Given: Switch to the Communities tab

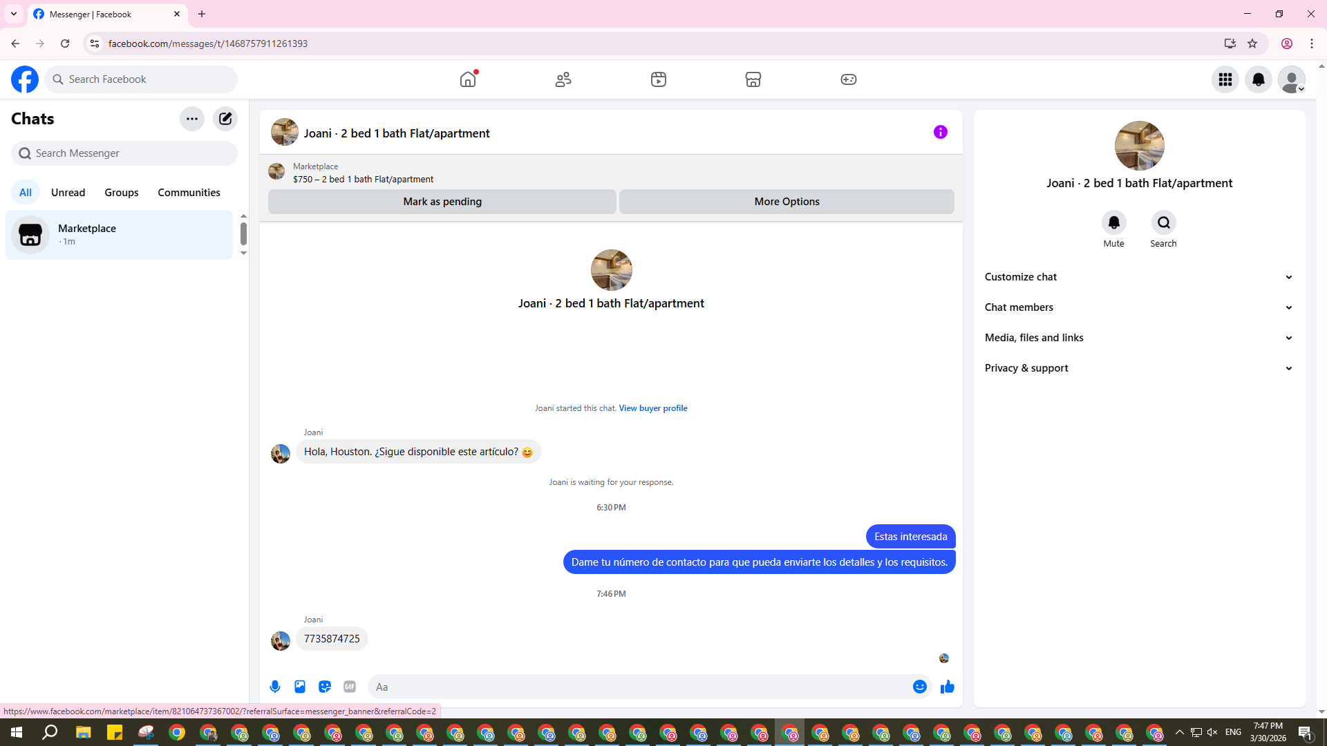Looking at the screenshot, I should point(189,193).
